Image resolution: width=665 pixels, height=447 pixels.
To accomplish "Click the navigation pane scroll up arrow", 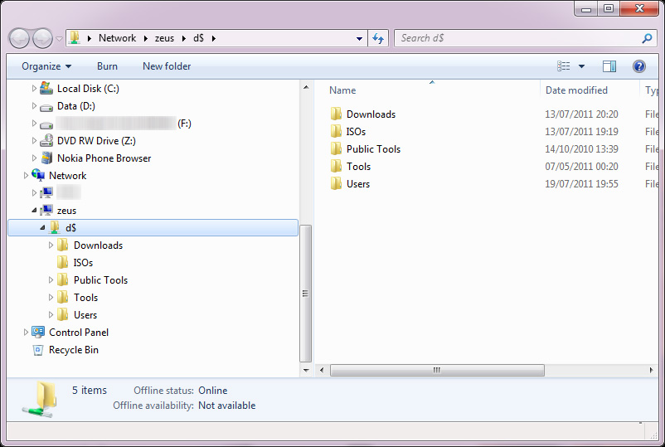I will coord(306,87).
